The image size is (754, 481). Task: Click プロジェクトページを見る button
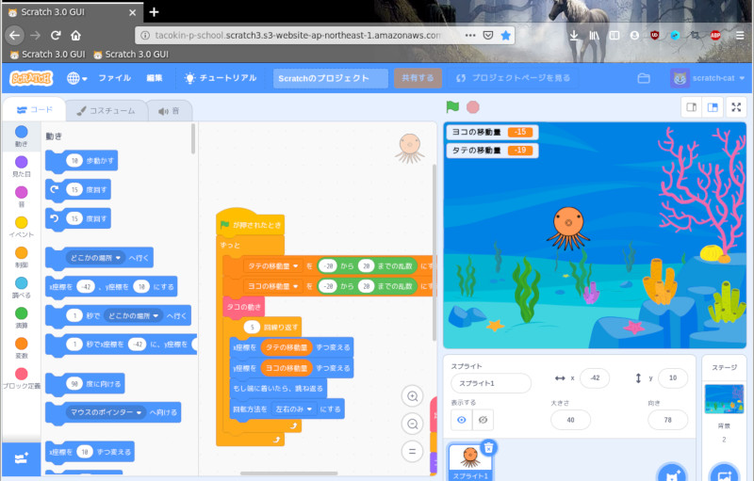tap(513, 78)
